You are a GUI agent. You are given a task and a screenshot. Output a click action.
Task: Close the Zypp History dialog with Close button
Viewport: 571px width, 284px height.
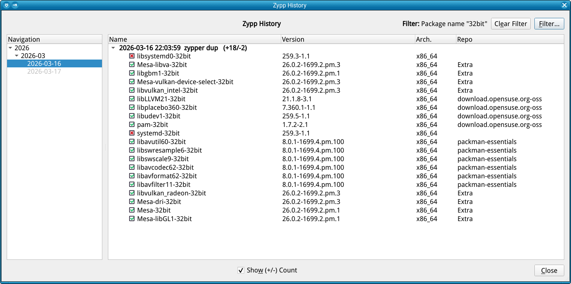pos(549,271)
